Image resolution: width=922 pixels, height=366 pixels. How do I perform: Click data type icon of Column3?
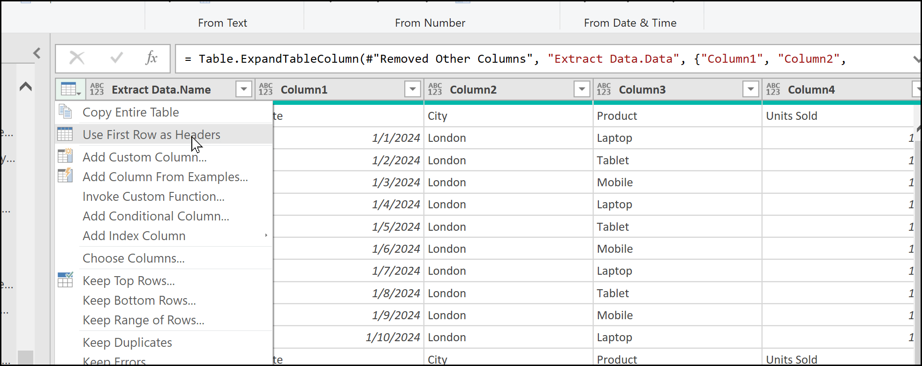pos(604,89)
